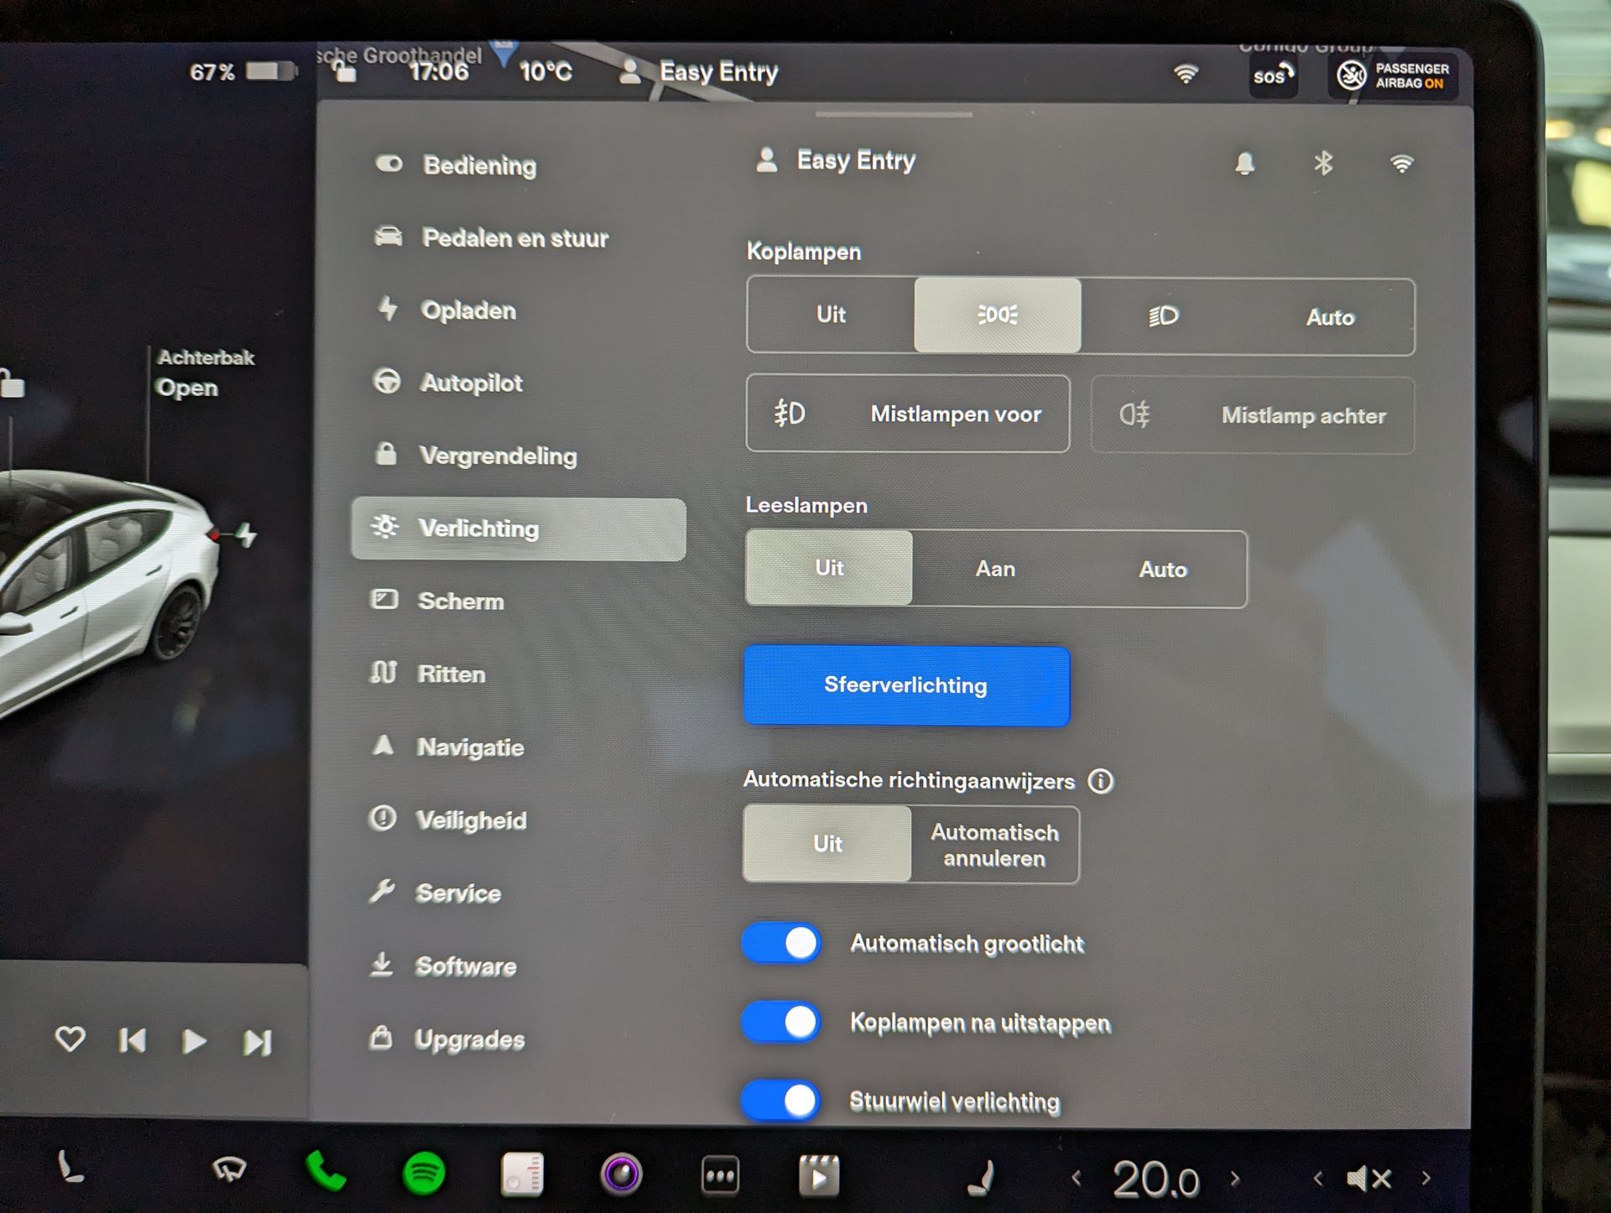1611x1213 pixels.
Task: Tap the Bluetooth icon in the settings header
Action: [1323, 163]
